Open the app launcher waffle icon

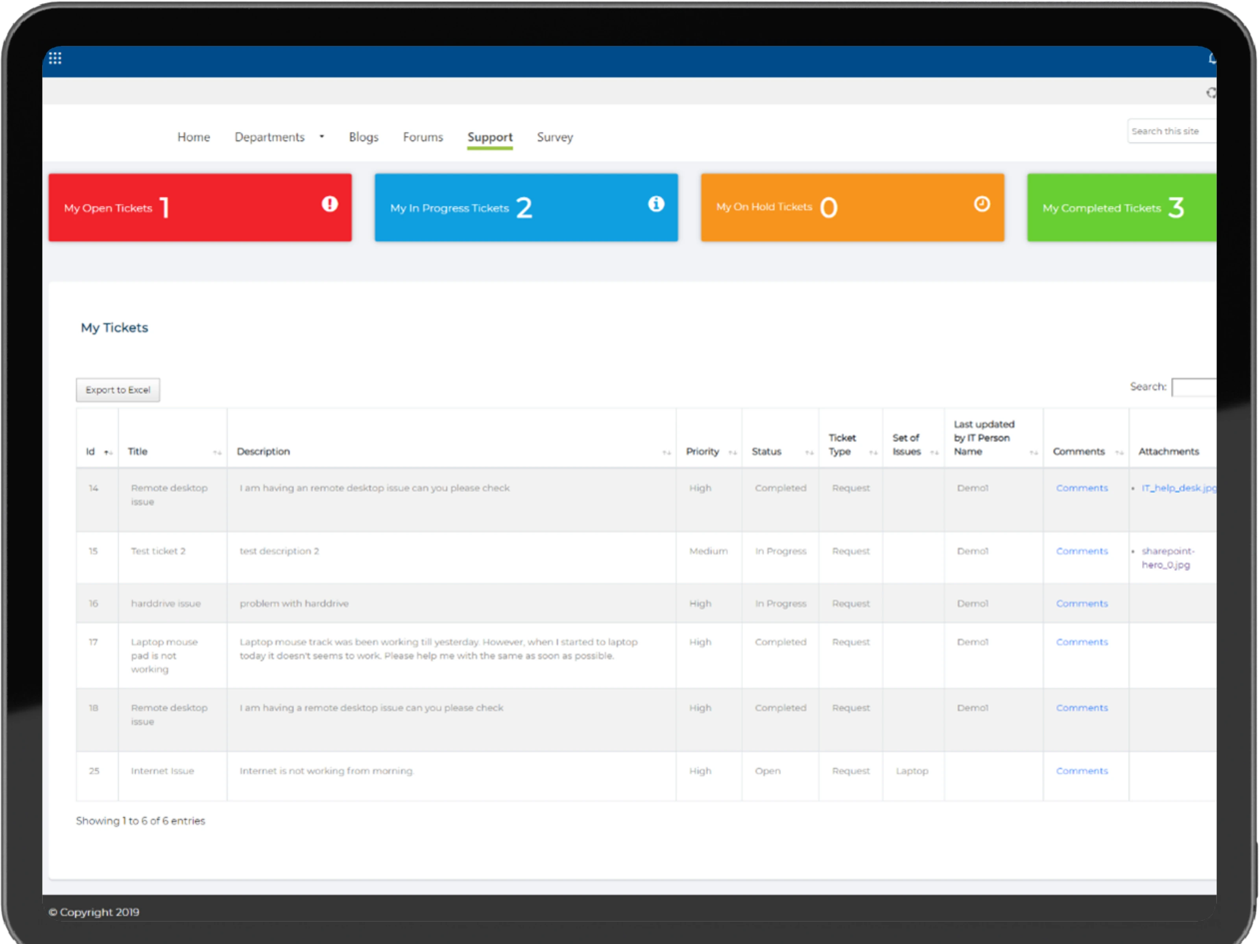pos(55,58)
